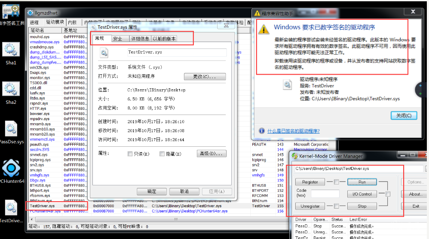Viewport: 429px width, 239px height.
Task: Click the warning icon in the compatibility dialog
Action: [264, 29]
